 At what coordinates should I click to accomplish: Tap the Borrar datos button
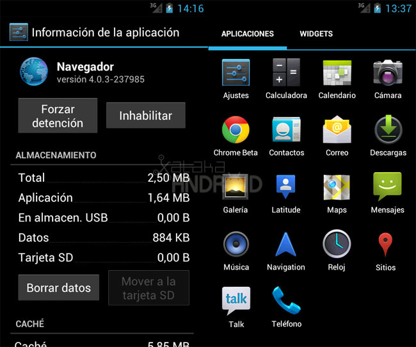(59, 288)
